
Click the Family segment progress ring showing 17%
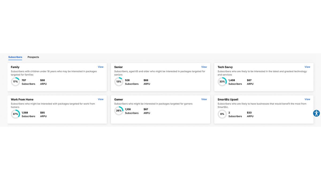point(15,82)
